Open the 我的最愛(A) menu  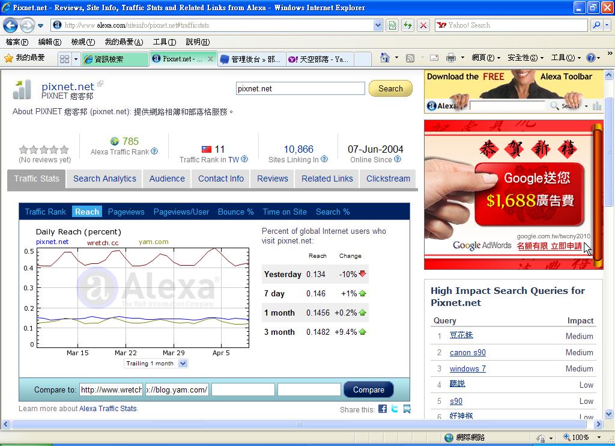pyautogui.click(x=124, y=42)
